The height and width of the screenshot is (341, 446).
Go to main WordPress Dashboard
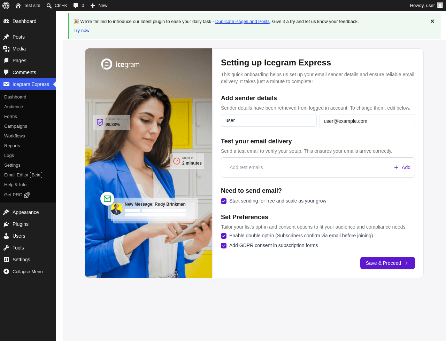(28, 21)
